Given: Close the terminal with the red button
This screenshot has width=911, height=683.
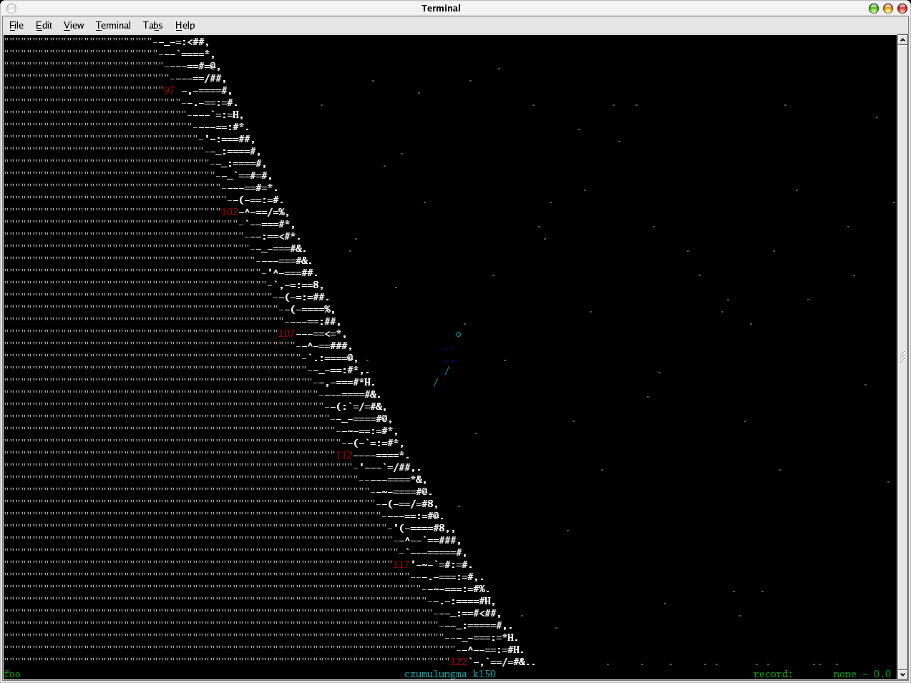Looking at the screenshot, I should coord(902,9).
